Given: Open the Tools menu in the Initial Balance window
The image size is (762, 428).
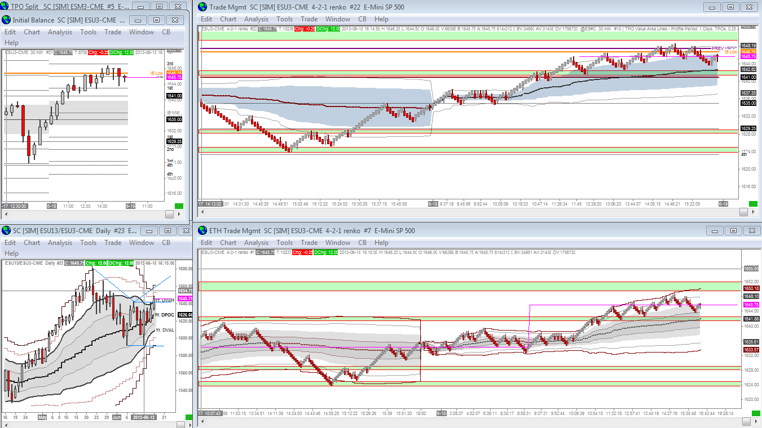Looking at the screenshot, I should coord(88,32).
